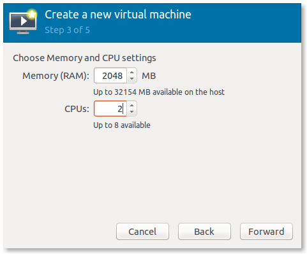
Task: Click the 'Memory (RAM):' label
Action: [56, 76]
